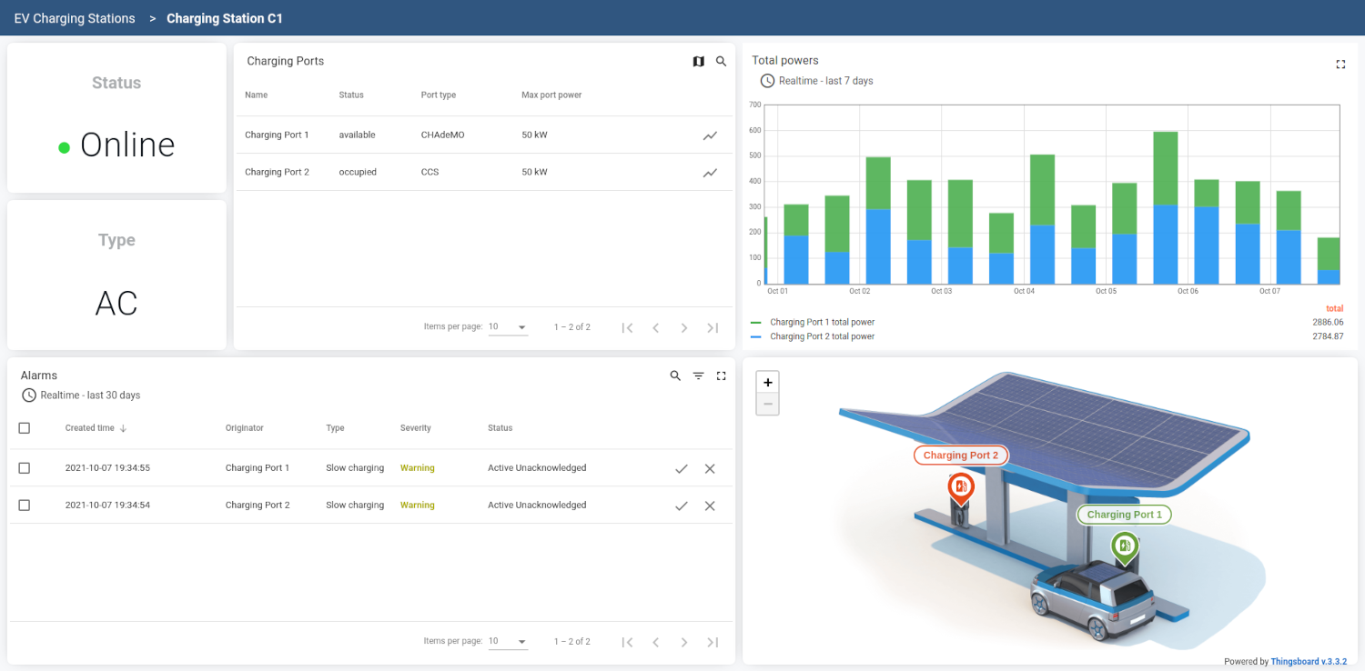
Task: Check the Charging Port 2 alarm checkbox
Action: pos(25,506)
